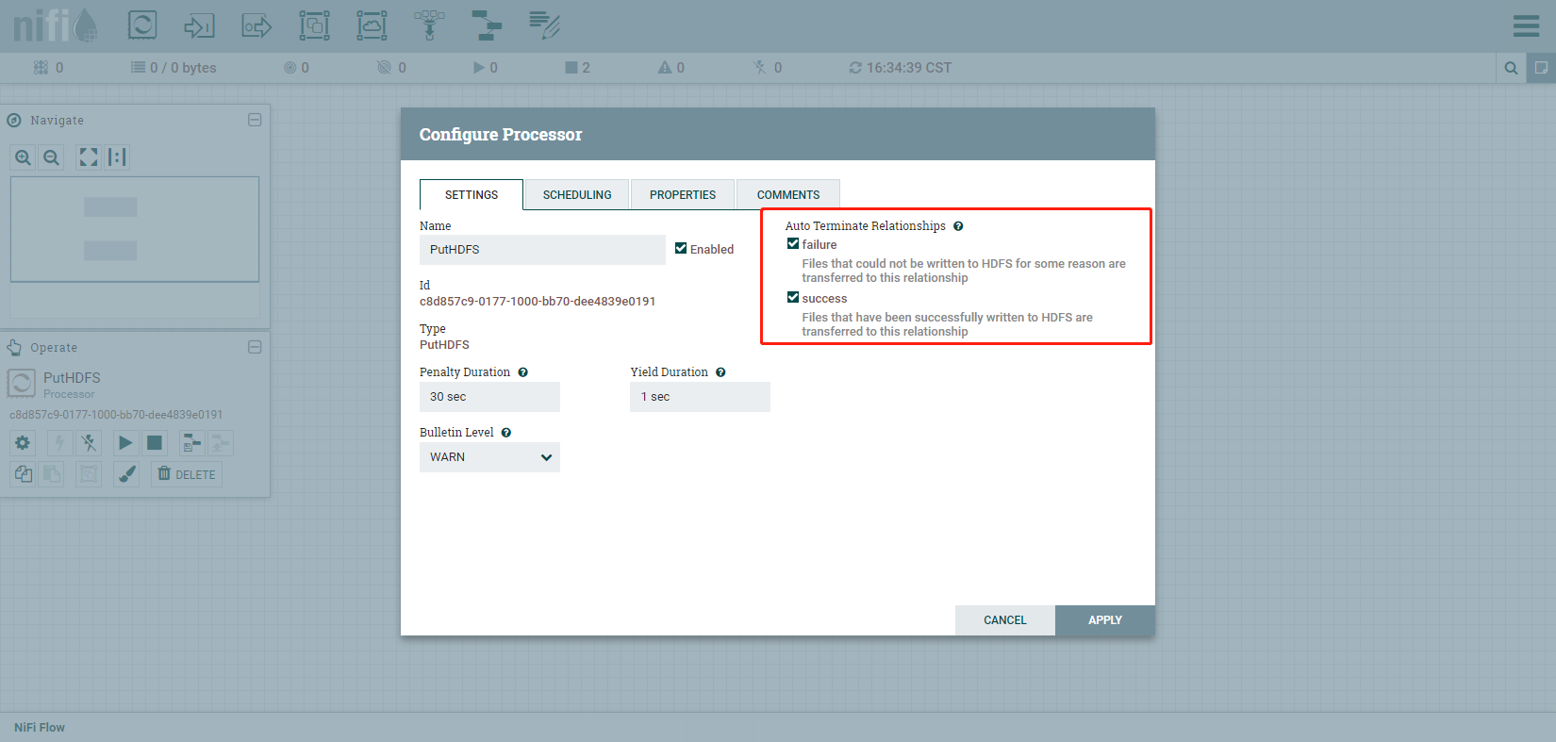The width and height of the screenshot is (1556, 742).
Task: Copy icon in Operate panel
Action: pyautogui.click(x=23, y=474)
